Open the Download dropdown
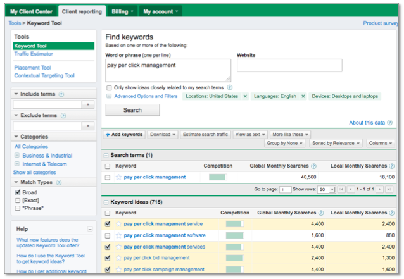 click(163, 135)
